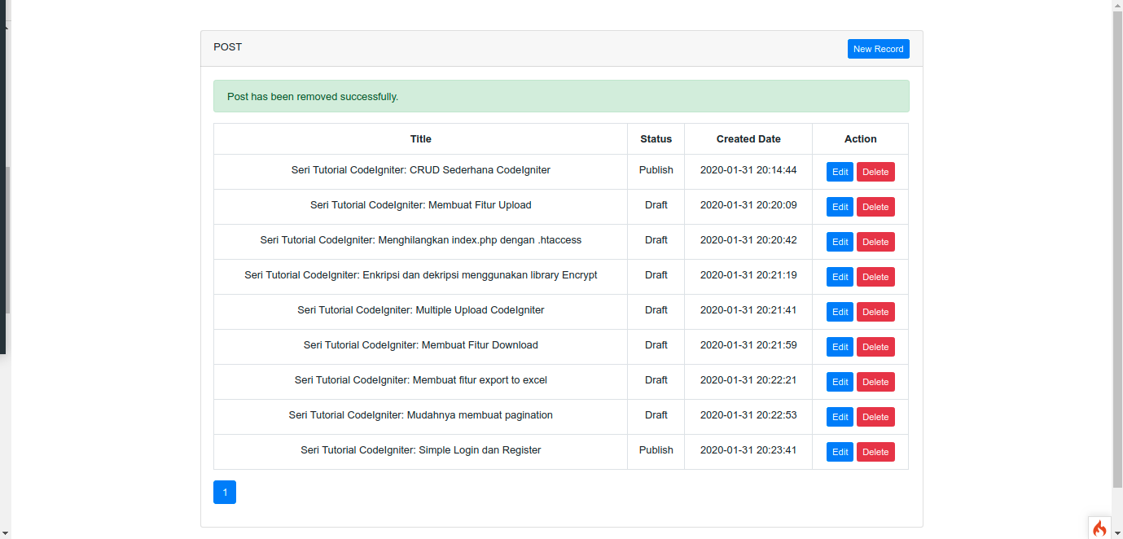Viewport: 1123px width, 539px height.
Task: Click the scrollbar down arrow at bottom right
Action: click(x=1117, y=533)
